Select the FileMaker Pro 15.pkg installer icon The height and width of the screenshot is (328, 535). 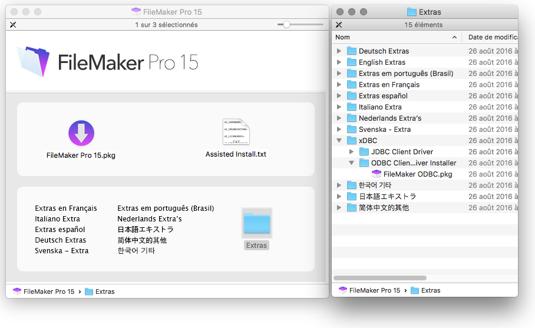tap(81, 133)
